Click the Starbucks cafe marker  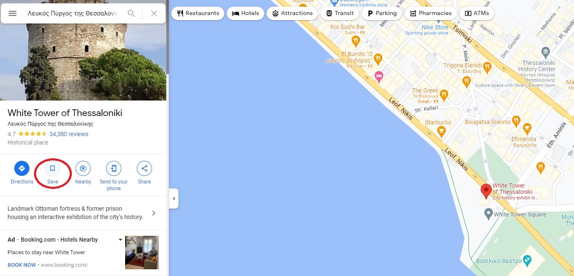pyautogui.click(x=441, y=132)
